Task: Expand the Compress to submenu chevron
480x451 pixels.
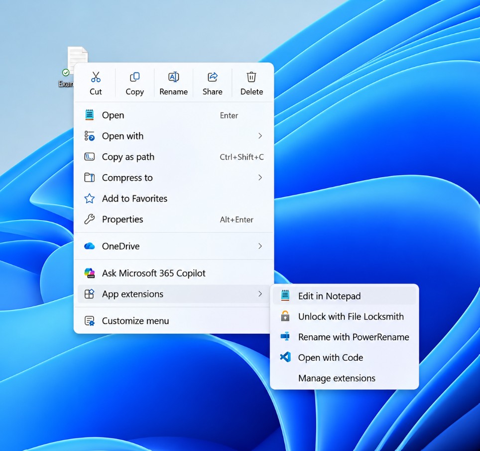Action: click(x=260, y=177)
